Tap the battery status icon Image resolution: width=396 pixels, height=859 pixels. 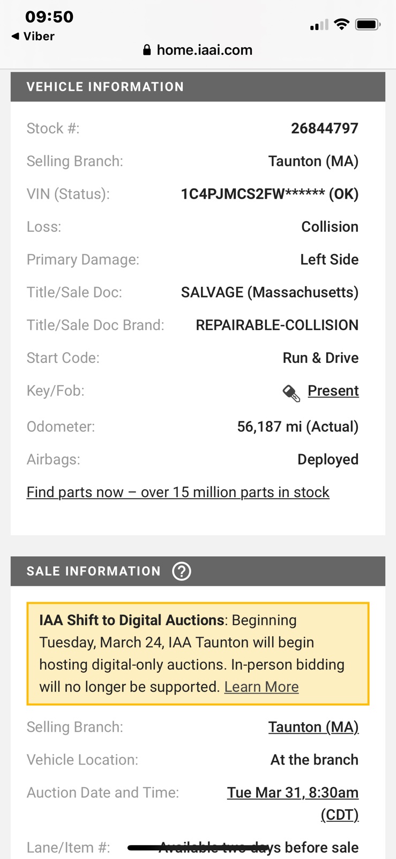(x=368, y=24)
